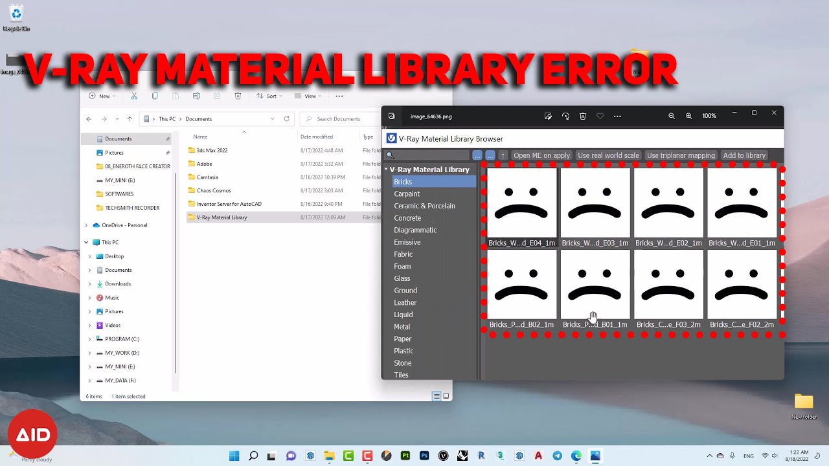Toggle Open ME on apply
829x466 pixels.
(x=541, y=155)
